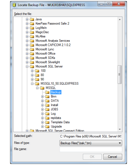The image size is (132, 166).
Task: Click the File name input field
Action: click(x=91, y=149)
